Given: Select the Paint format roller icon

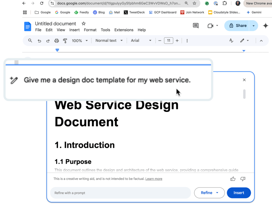Looking at the screenshot, I should [65, 41].
